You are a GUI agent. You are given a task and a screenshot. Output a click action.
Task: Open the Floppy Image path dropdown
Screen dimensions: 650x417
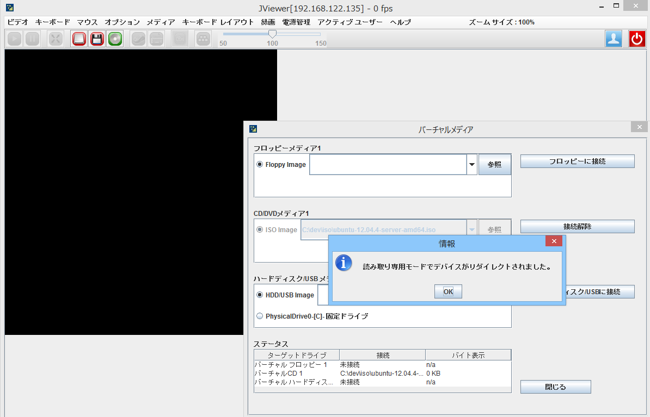pyautogui.click(x=471, y=164)
